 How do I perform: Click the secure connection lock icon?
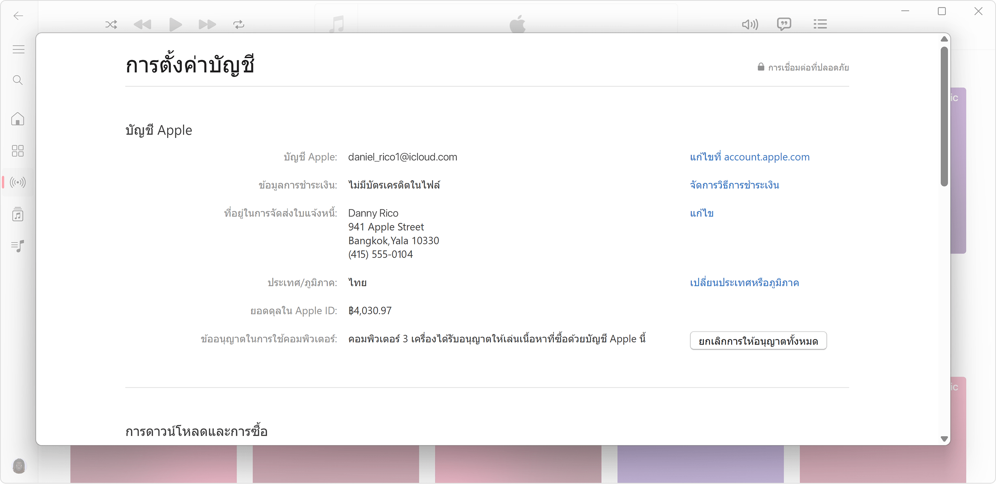coord(761,67)
